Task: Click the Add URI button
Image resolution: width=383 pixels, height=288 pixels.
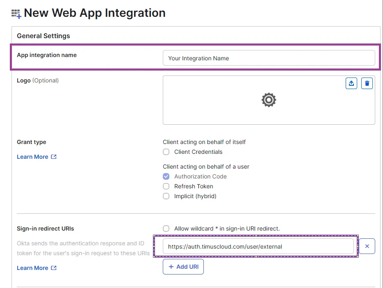Action: point(183,266)
